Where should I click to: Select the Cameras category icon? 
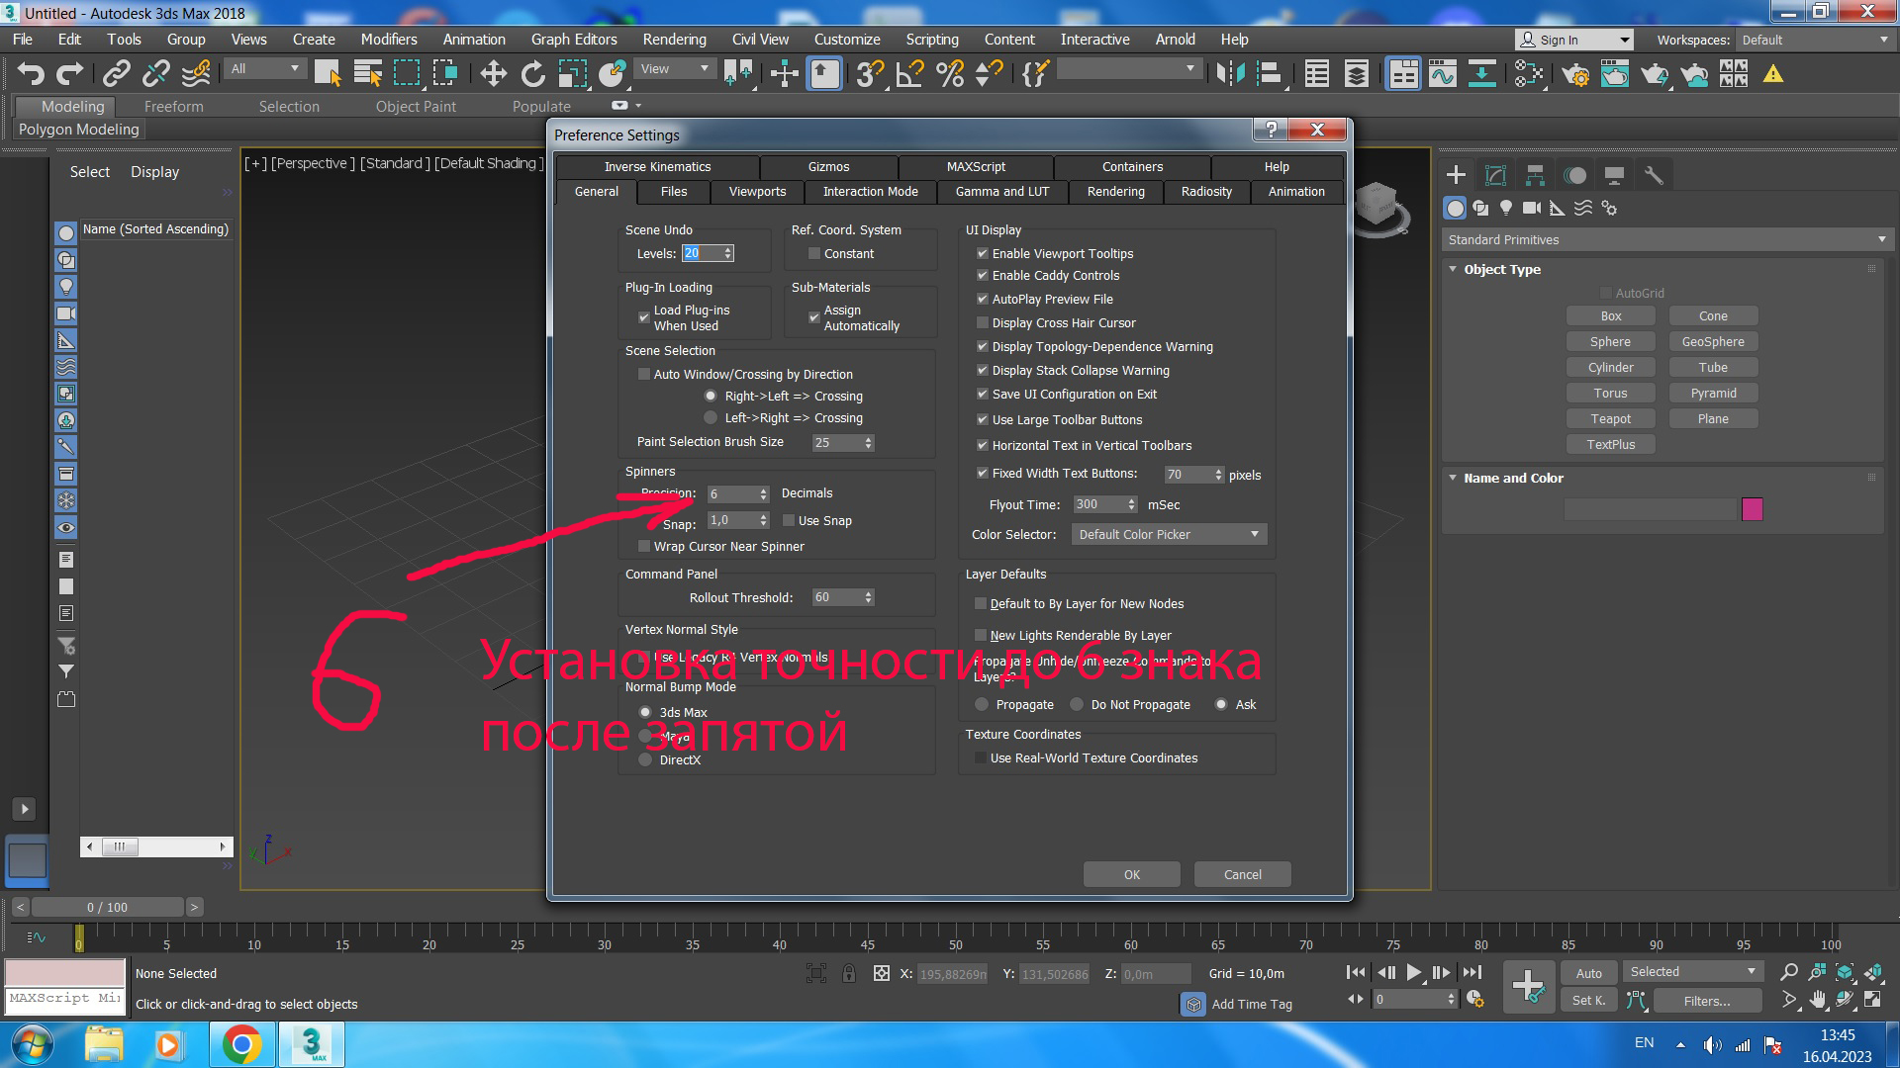tap(1532, 208)
